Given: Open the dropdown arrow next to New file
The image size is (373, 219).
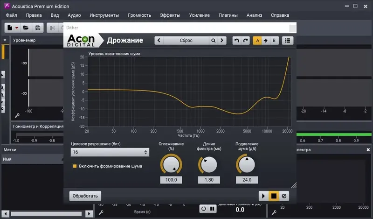Looking at the screenshot, I should (x=17, y=28).
